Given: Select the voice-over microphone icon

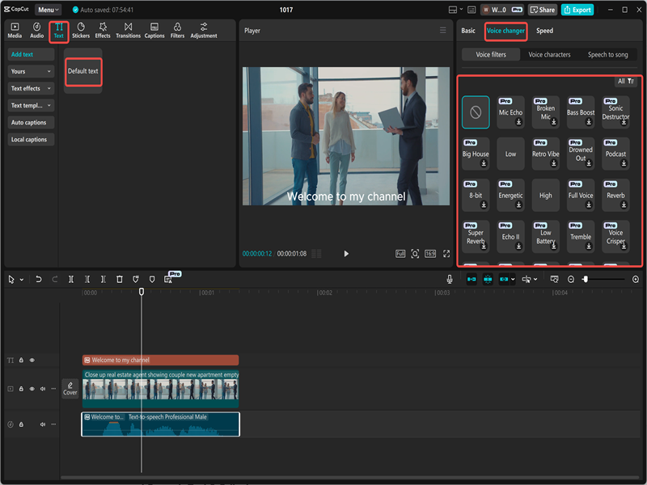Looking at the screenshot, I should [x=450, y=279].
